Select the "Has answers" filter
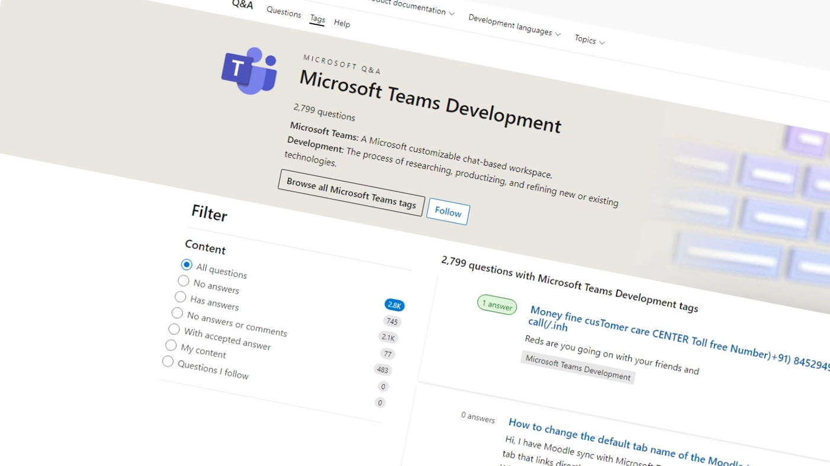Viewport: 830px width, 466px height. pyautogui.click(x=181, y=297)
